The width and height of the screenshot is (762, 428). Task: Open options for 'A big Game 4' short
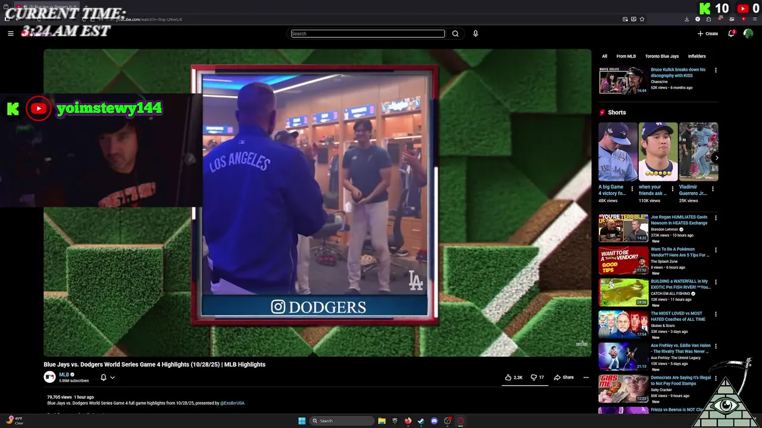(x=632, y=189)
